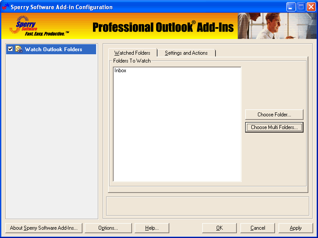Image resolution: width=318 pixels, height=238 pixels.
Task: Confirm settings with the OK button
Action: (x=219, y=228)
